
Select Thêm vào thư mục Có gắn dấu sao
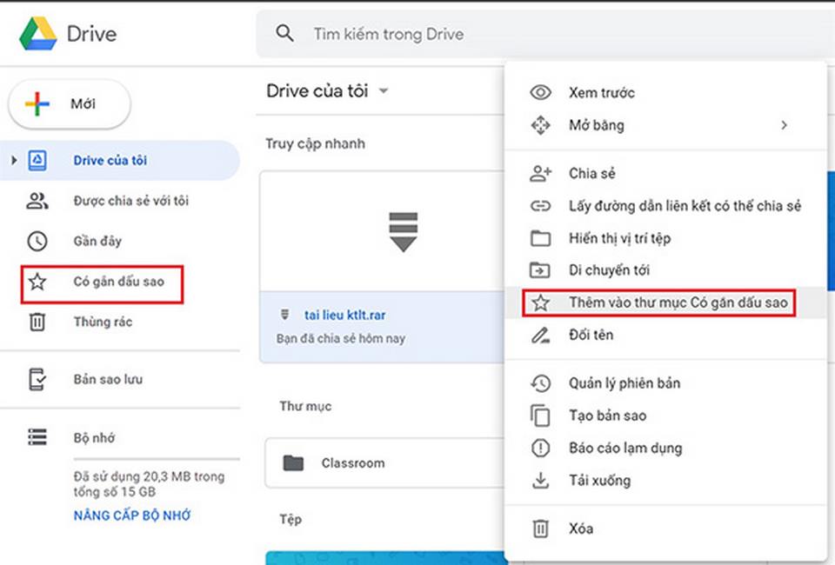tap(678, 302)
